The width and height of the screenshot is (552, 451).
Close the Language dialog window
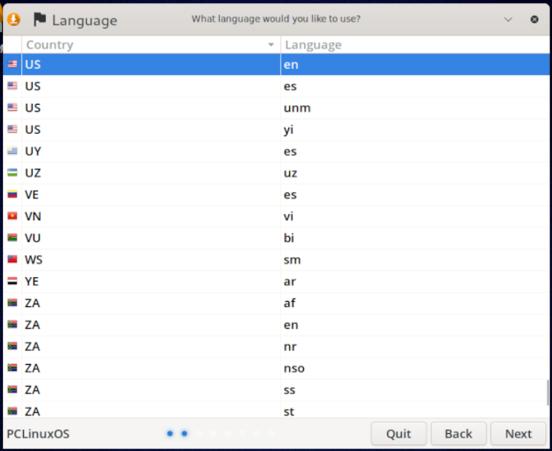click(534, 19)
